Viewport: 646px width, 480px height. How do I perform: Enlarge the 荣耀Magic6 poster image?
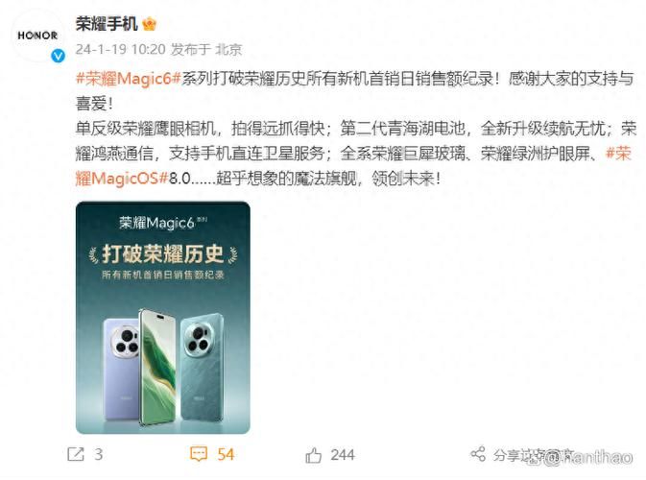(x=163, y=317)
